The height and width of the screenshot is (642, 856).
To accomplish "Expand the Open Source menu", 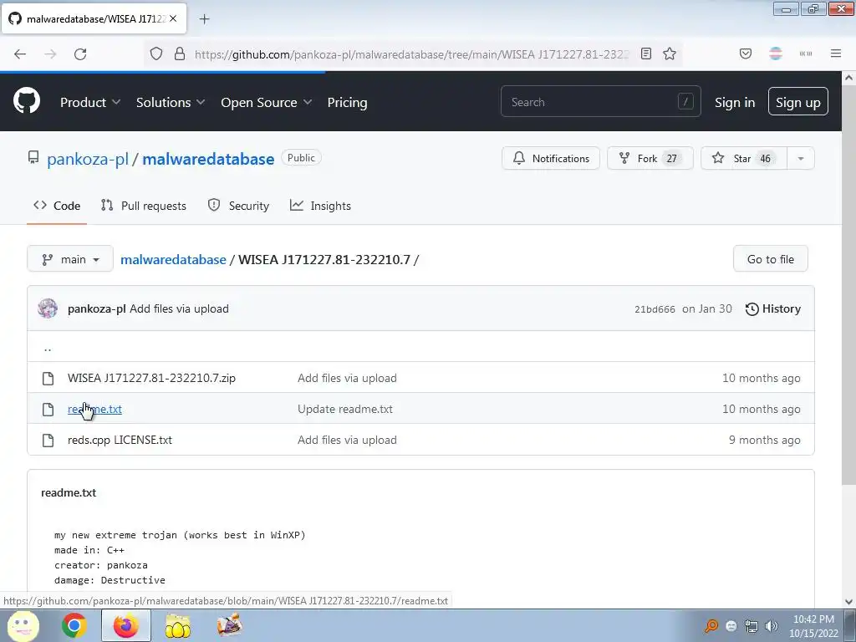I will pyautogui.click(x=267, y=102).
